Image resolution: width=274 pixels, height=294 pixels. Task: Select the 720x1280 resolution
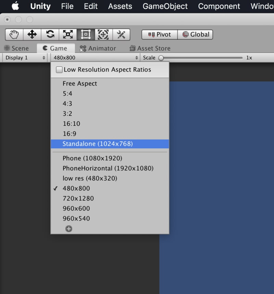110,198
